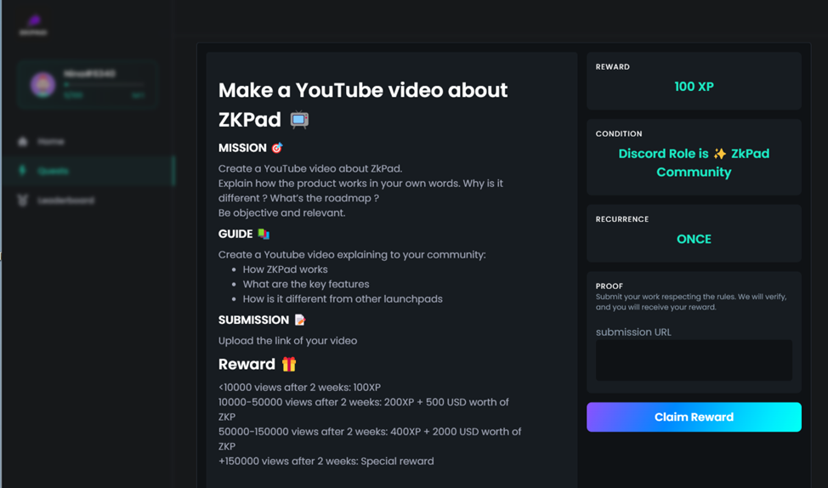Viewport: 828px width, 488px height.
Task: Click the target emoji beside MISSION
Action: coord(277,148)
